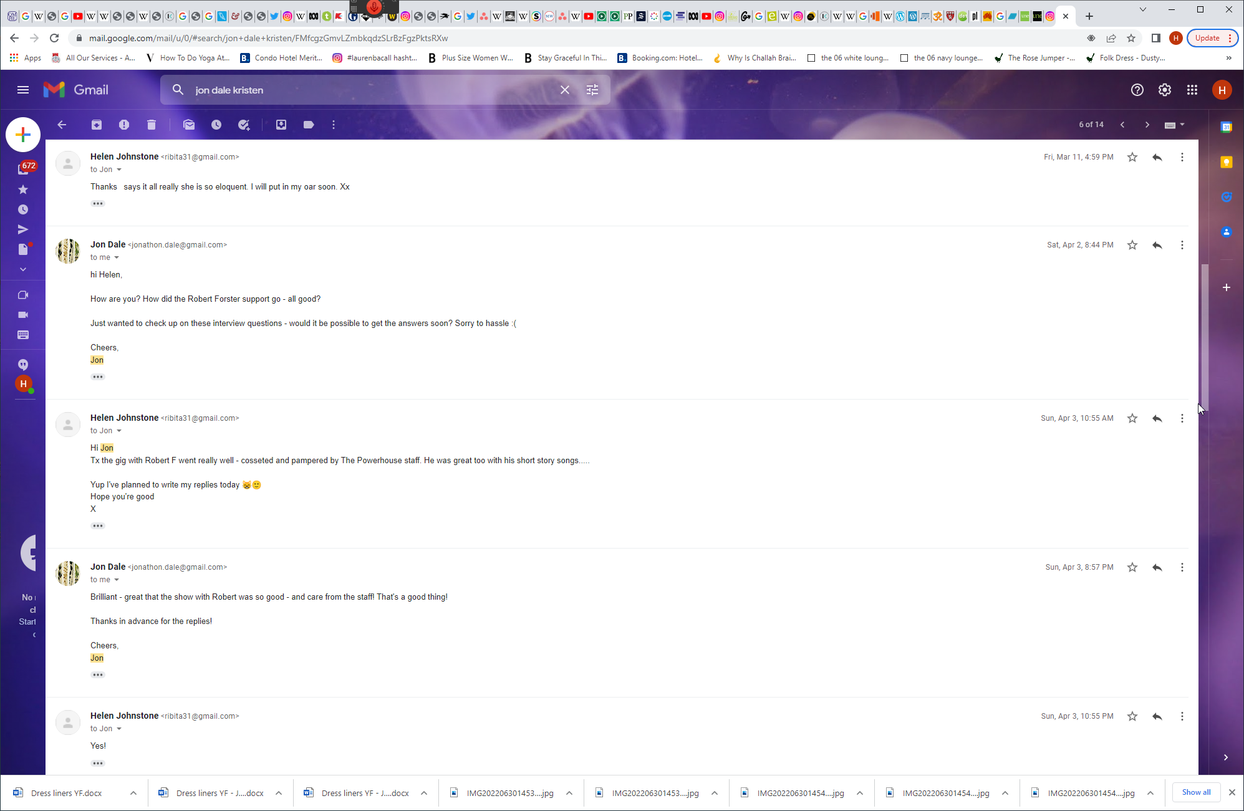Show details for Apr 3 10:55 AM 'to Jon'
This screenshot has width=1244, height=811.
click(x=119, y=431)
